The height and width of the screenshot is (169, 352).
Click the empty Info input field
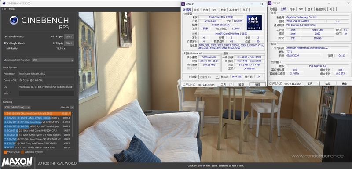46,93
